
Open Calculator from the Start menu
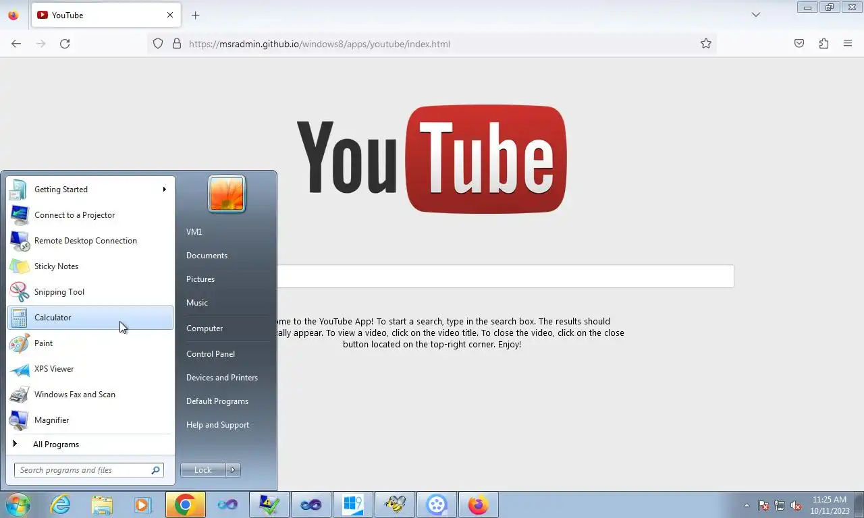pyautogui.click(x=90, y=318)
